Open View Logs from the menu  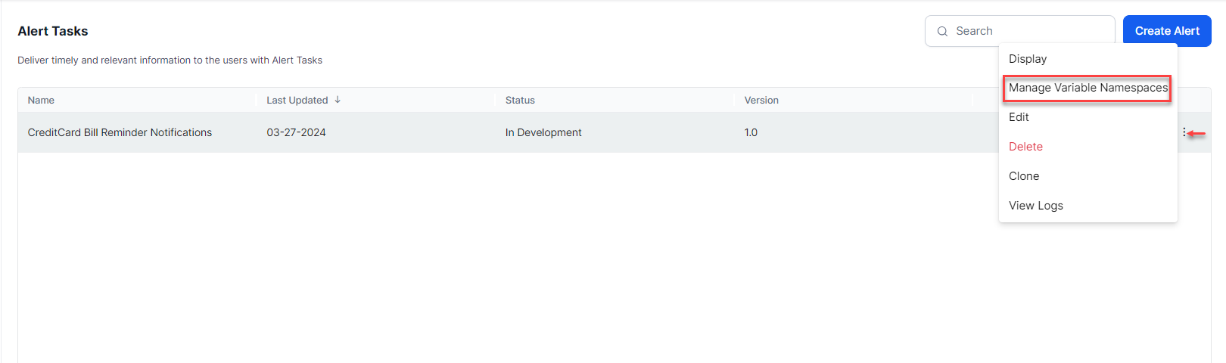click(1035, 206)
